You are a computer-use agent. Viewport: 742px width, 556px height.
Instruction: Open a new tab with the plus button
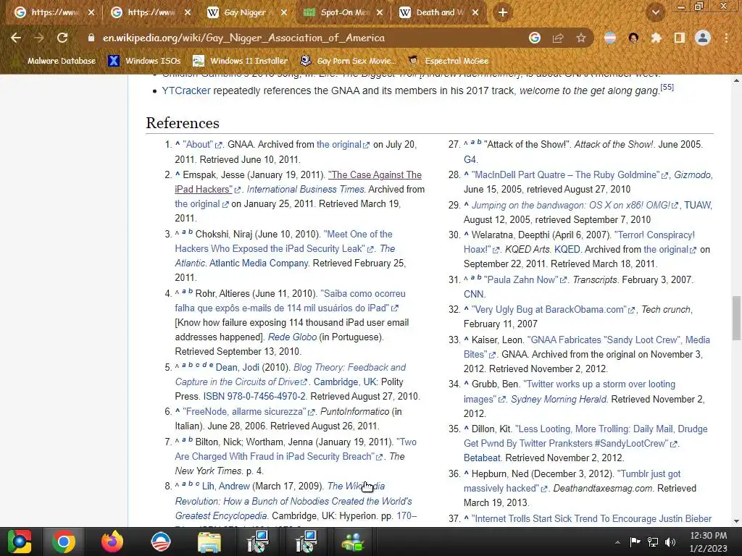[x=503, y=13]
